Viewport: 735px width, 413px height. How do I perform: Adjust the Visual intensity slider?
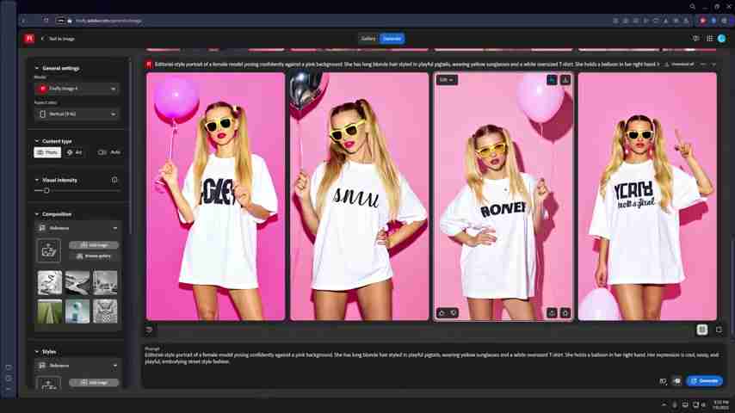[x=46, y=190]
